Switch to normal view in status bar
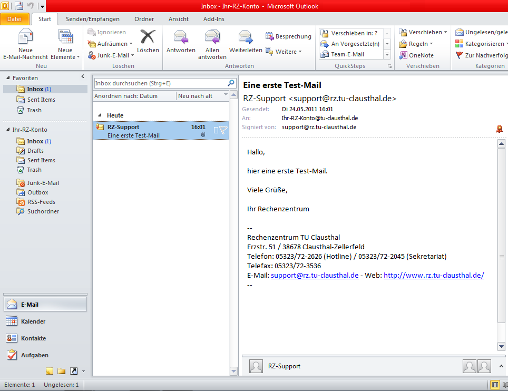 click(x=495, y=385)
